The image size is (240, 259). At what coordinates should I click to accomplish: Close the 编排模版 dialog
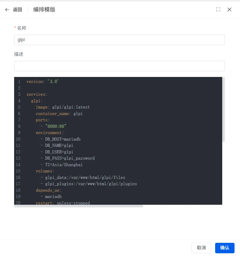(229, 9)
